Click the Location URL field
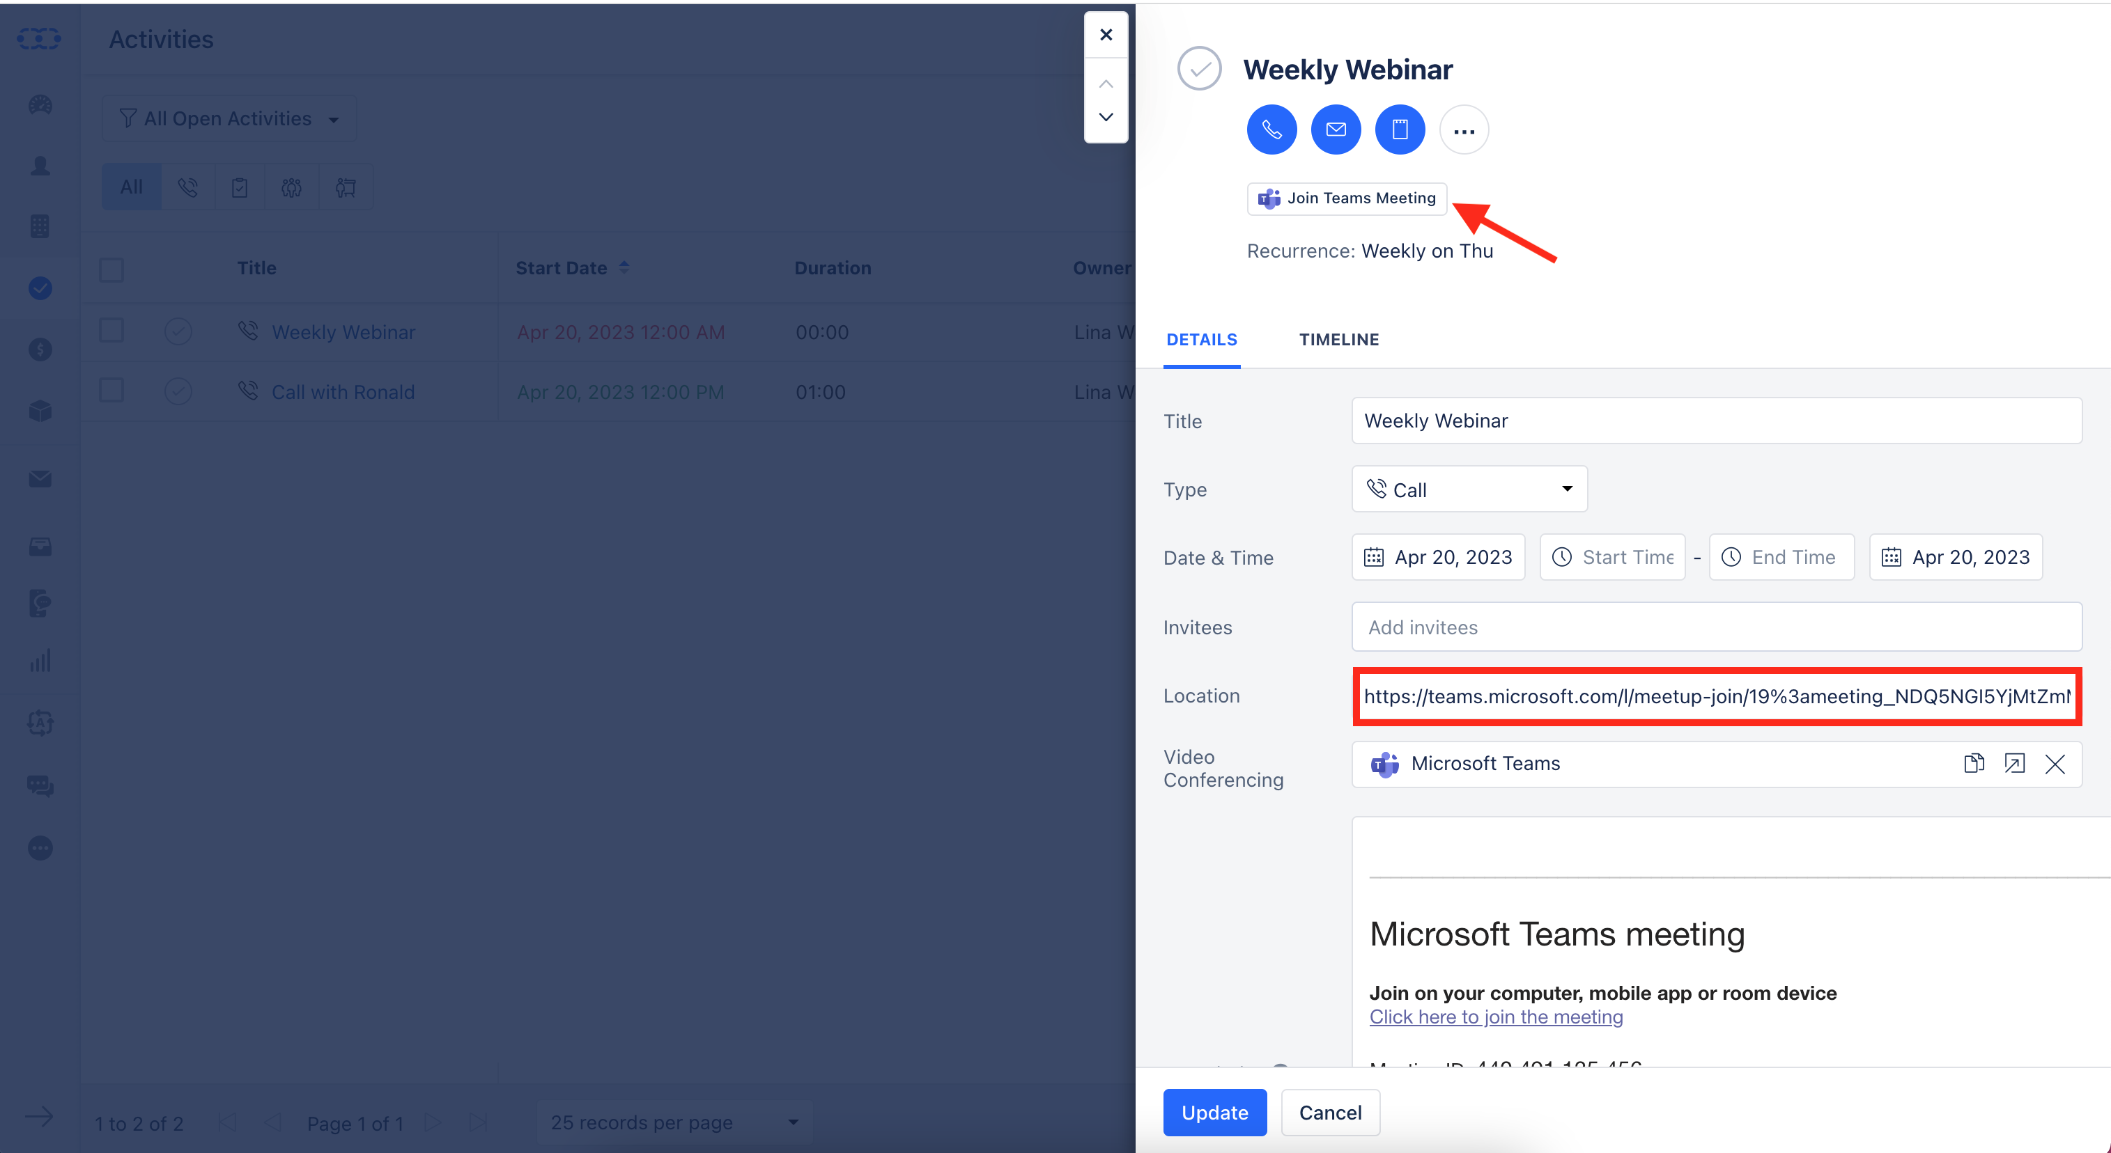 [1716, 696]
